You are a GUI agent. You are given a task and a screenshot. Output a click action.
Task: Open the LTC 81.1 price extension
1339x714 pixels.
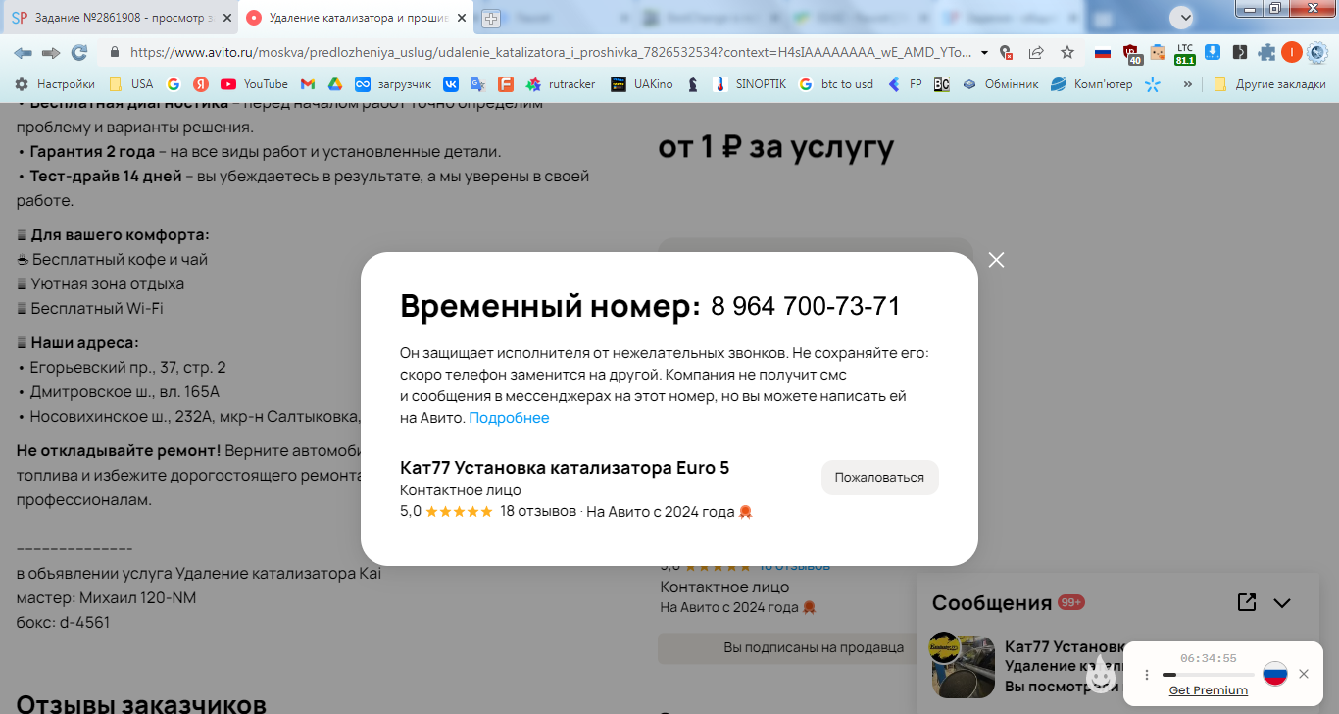click(1185, 54)
